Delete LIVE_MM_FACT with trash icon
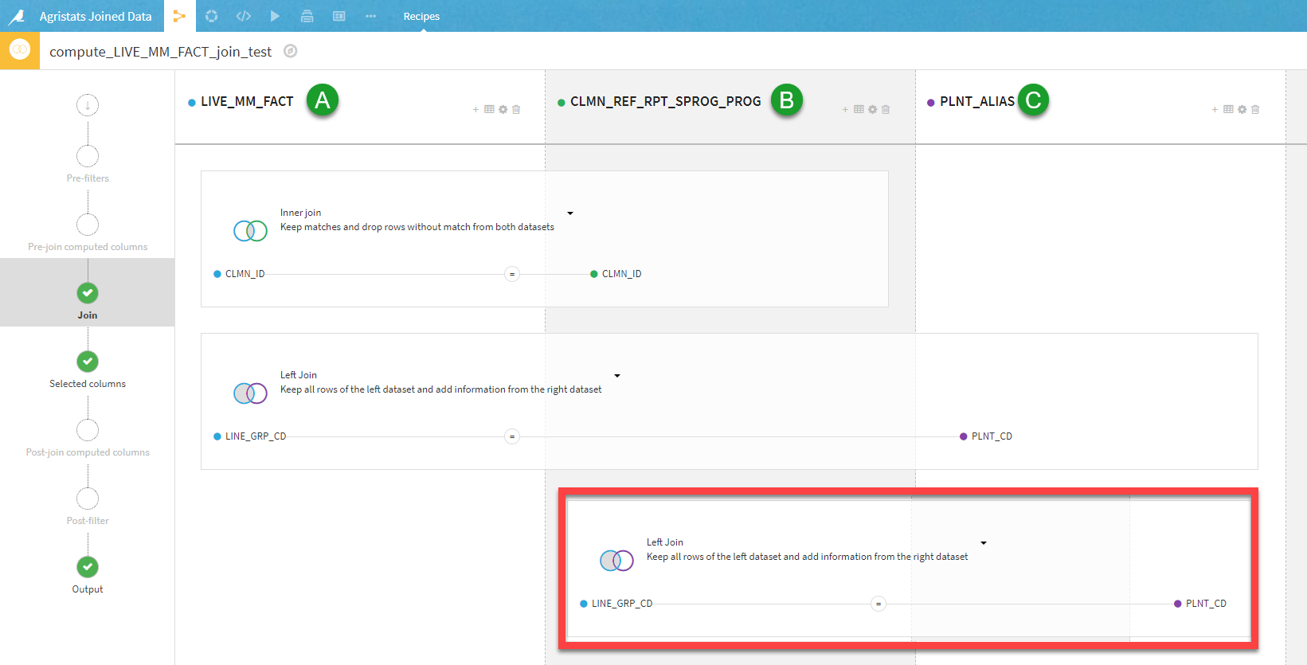Viewport: 1307px width, 665px height. [x=516, y=109]
